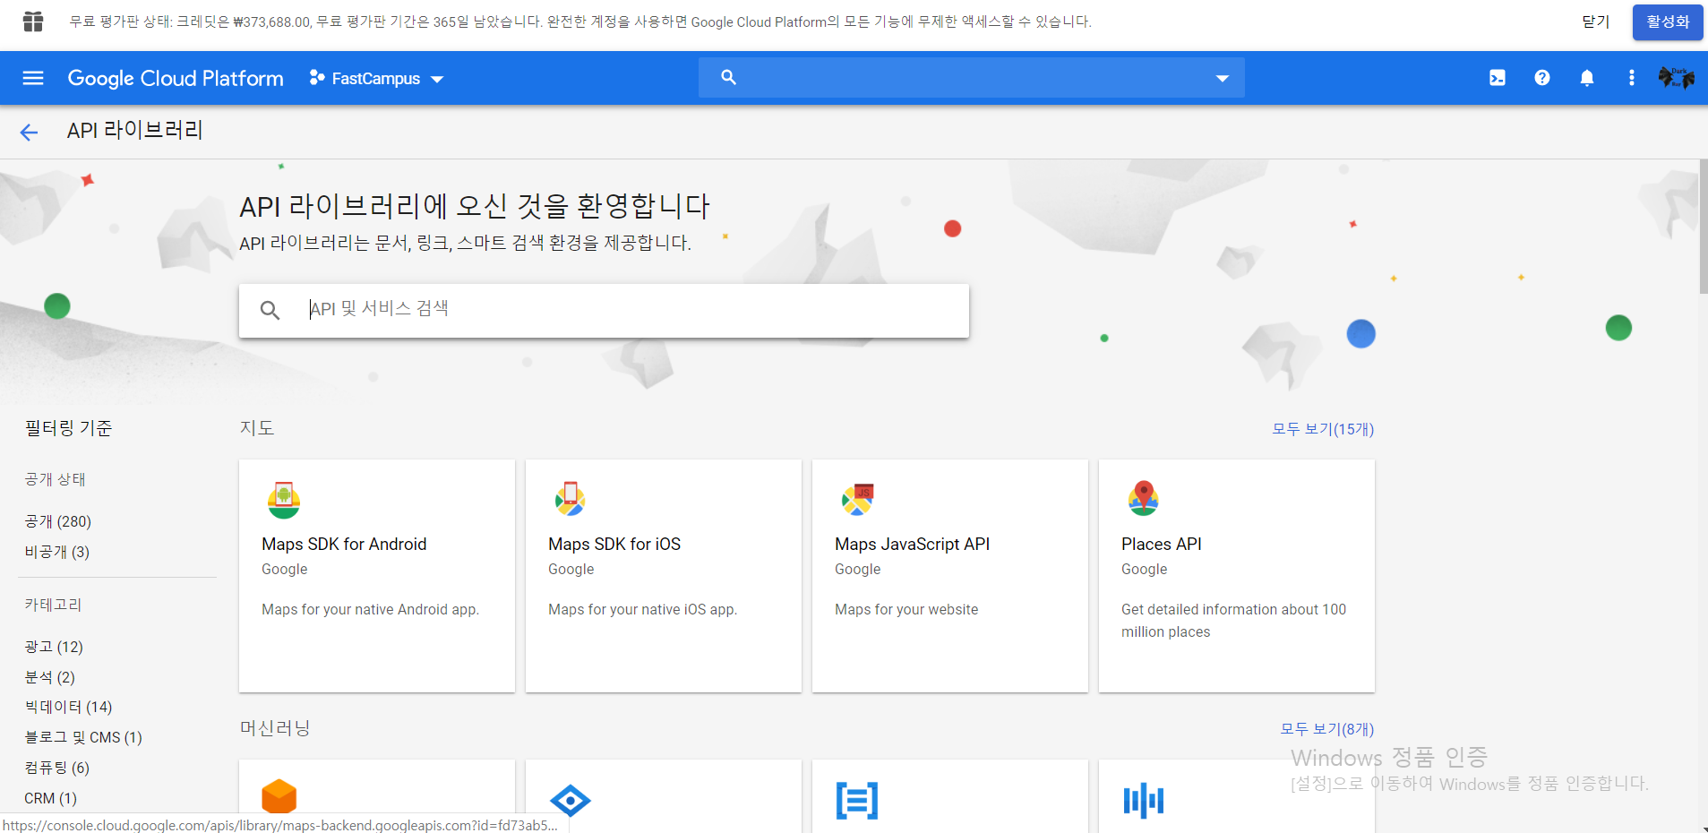The width and height of the screenshot is (1708, 833).
Task: Click the page vertical scrollbar
Action: coord(1703,227)
